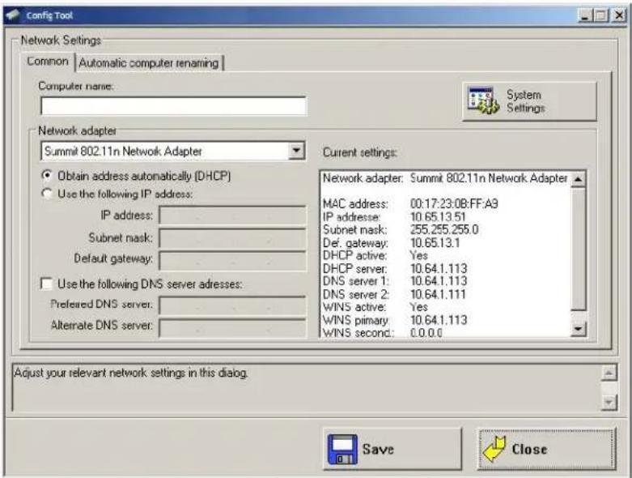Minimize the Config Tool window
The width and height of the screenshot is (632, 478).
coord(585,15)
